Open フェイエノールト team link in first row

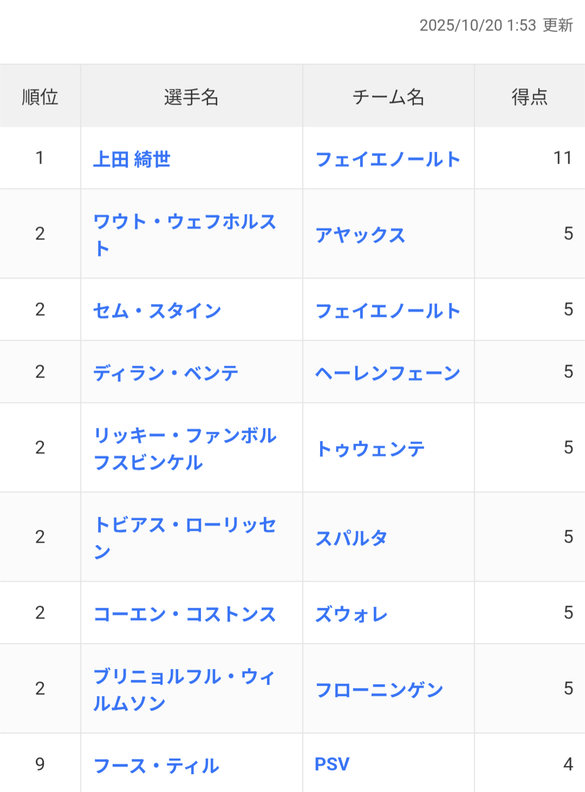(387, 159)
